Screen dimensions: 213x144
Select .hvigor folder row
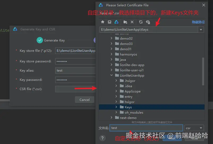pyautogui.click(x=152, y=81)
